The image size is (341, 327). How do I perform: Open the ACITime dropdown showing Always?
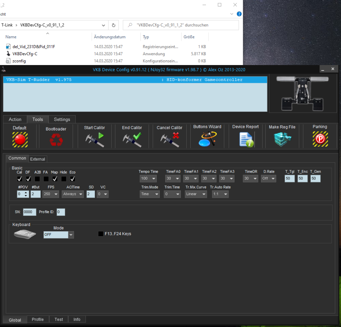coord(73,194)
